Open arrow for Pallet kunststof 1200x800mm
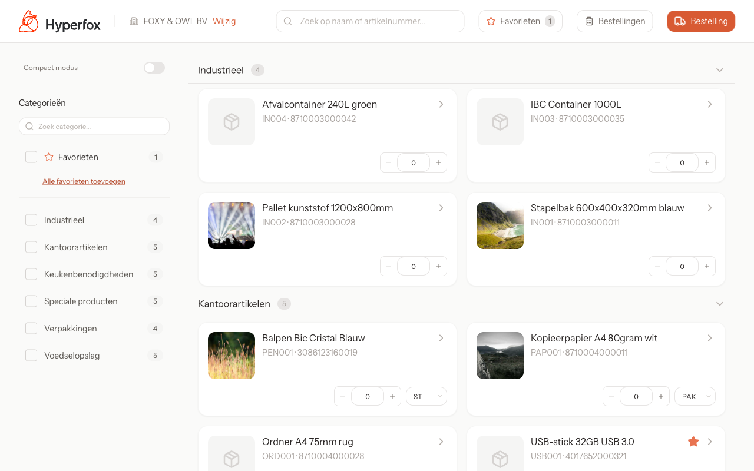 coord(441,208)
